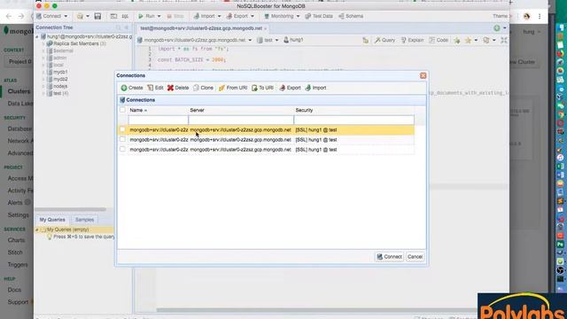Click the search icon in the Connection Tree header
Screen dimensions: 567x319
click(119, 27)
